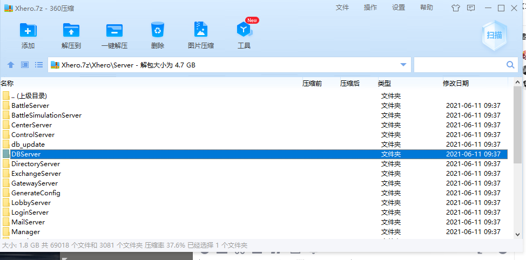Click the 添加 (Add) toolbar icon
The width and height of the screenshot is (526, 260).
point(28,30)
